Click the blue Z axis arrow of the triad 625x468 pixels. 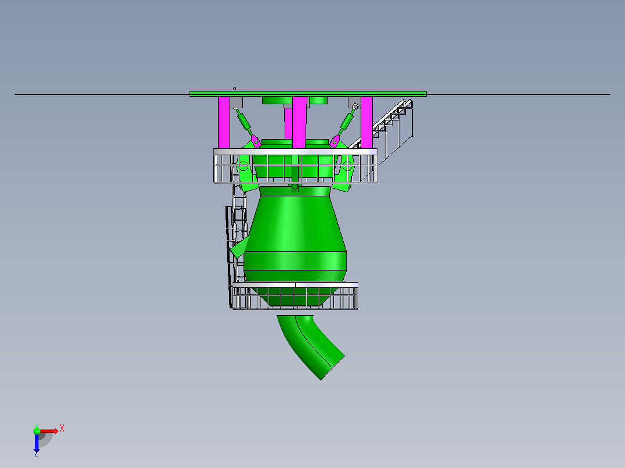pos(37,443)
